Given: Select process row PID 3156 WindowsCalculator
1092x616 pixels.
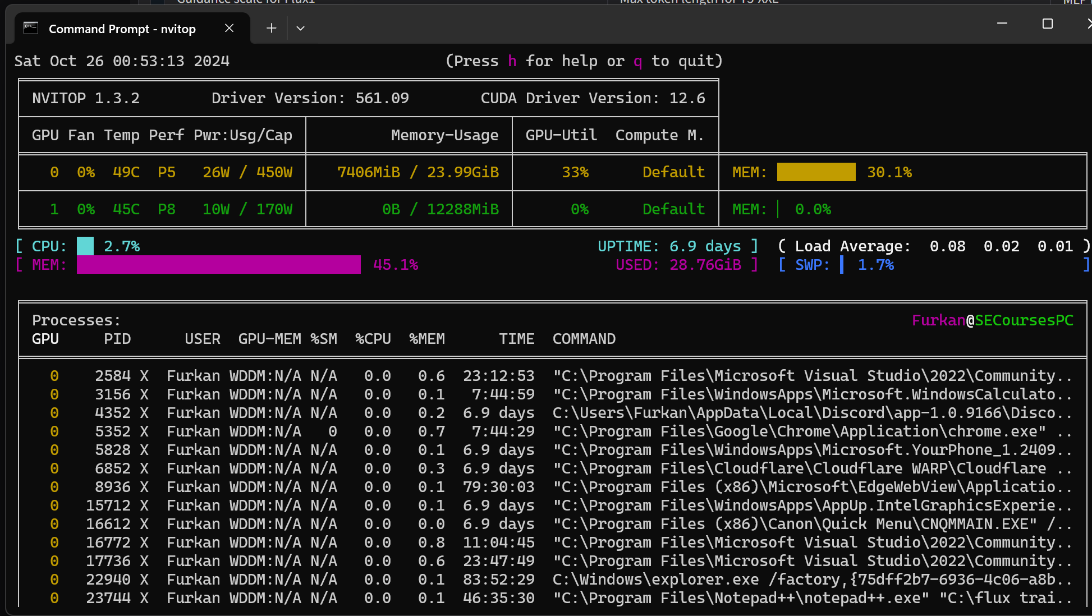Looking at the screenshot, I should 553,394.
